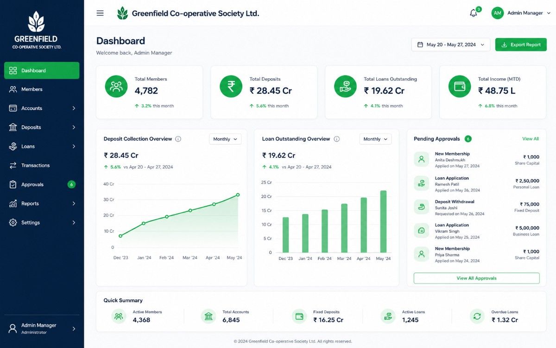Click the Overdue Loans refresh icon
Screen dimensions: 556x348
[x=477, y=316]
